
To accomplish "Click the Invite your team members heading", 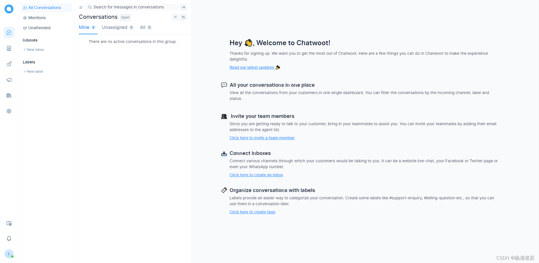I will [x=262, y=116].
